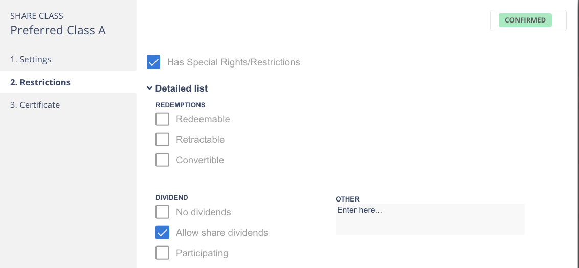Disable Allow share dividends checkbox
Screen dimensions: 579x268
162,233
